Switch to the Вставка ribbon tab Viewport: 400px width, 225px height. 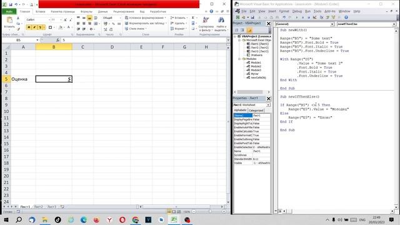click(40, 12)
